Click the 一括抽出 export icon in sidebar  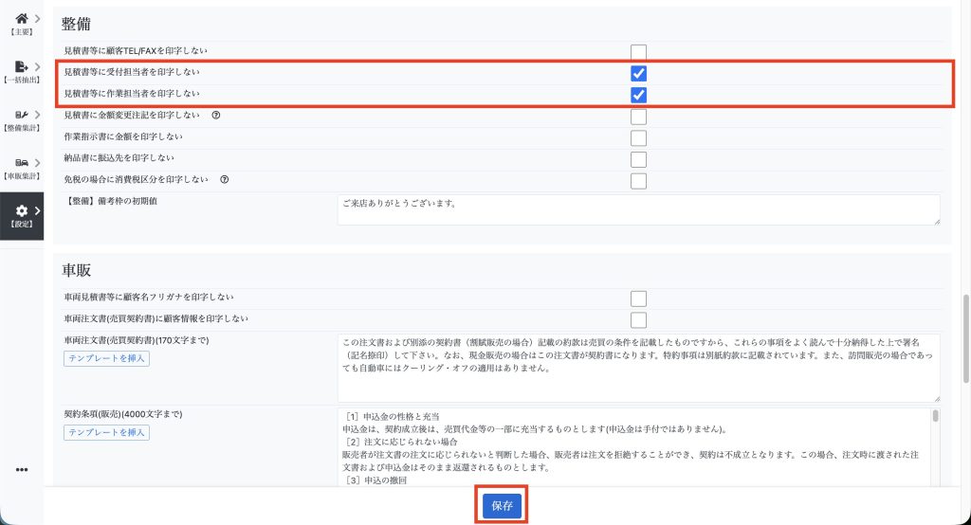21,66
